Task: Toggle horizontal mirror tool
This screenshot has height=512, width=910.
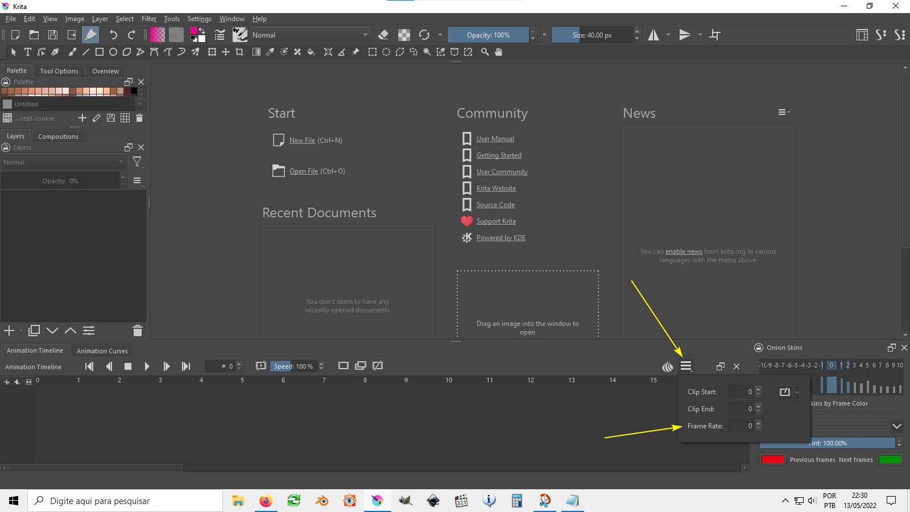Action: (653, 35)
